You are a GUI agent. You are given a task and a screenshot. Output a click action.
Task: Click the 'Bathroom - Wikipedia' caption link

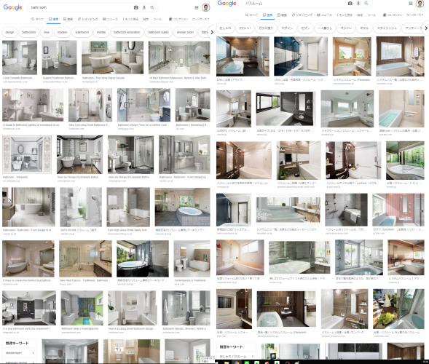click(x=15, y=177)
